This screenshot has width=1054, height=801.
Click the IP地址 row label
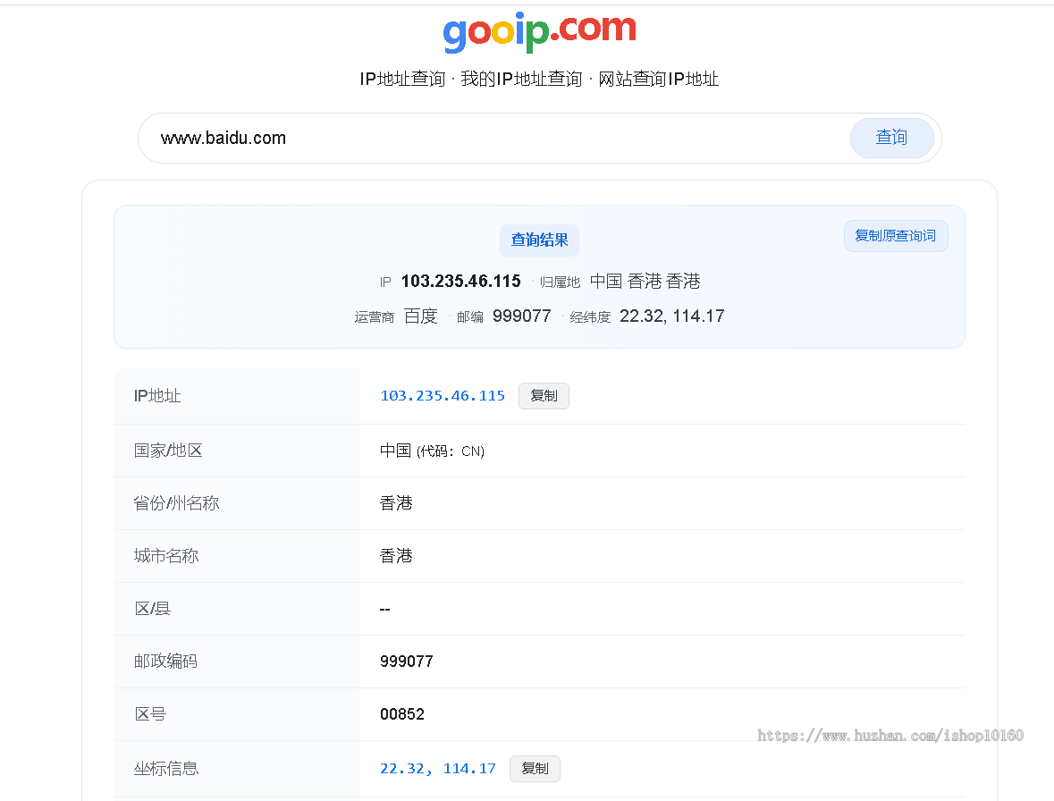[x=157, y=396]
